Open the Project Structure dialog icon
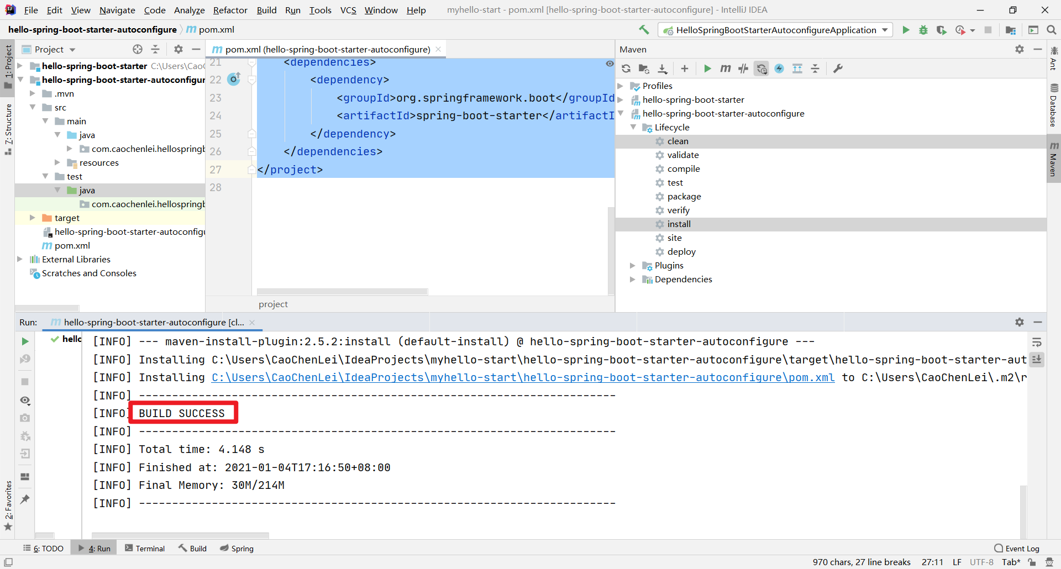This screenshot has height=569, width=1061. (1011, 30)
